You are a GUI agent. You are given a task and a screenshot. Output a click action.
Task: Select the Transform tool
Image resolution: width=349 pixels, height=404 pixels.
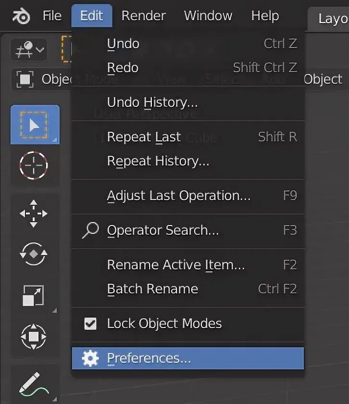tap(34, 337)
